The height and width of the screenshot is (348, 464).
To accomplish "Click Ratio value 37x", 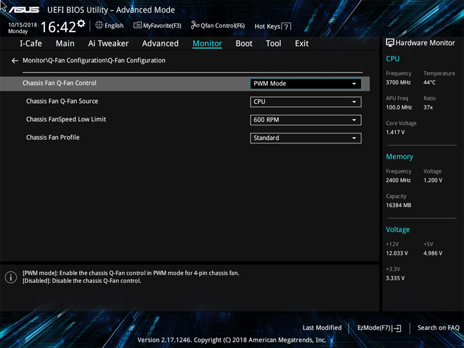I will pos(428,108).
